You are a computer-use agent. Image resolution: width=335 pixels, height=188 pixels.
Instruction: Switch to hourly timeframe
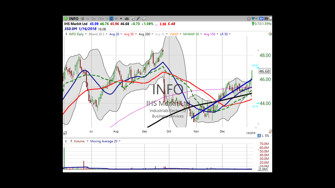107,19
